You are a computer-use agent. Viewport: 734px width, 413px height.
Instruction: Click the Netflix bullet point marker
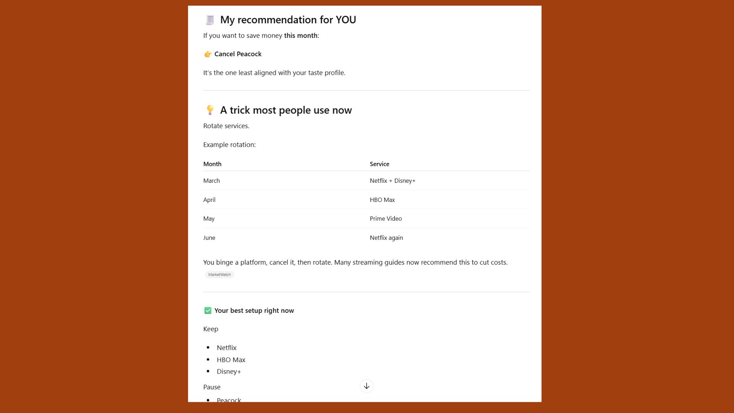(x=208, y=347)
